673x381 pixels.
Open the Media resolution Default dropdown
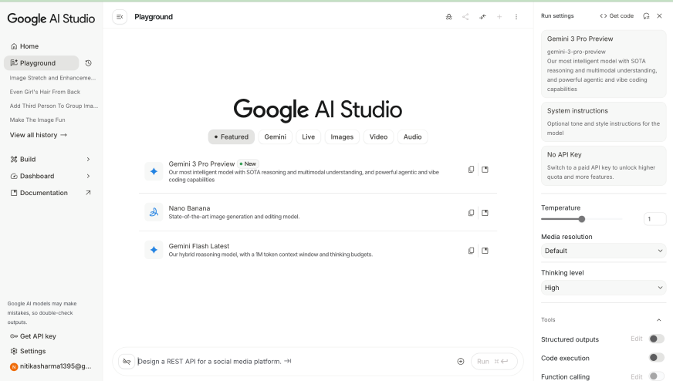604,251
